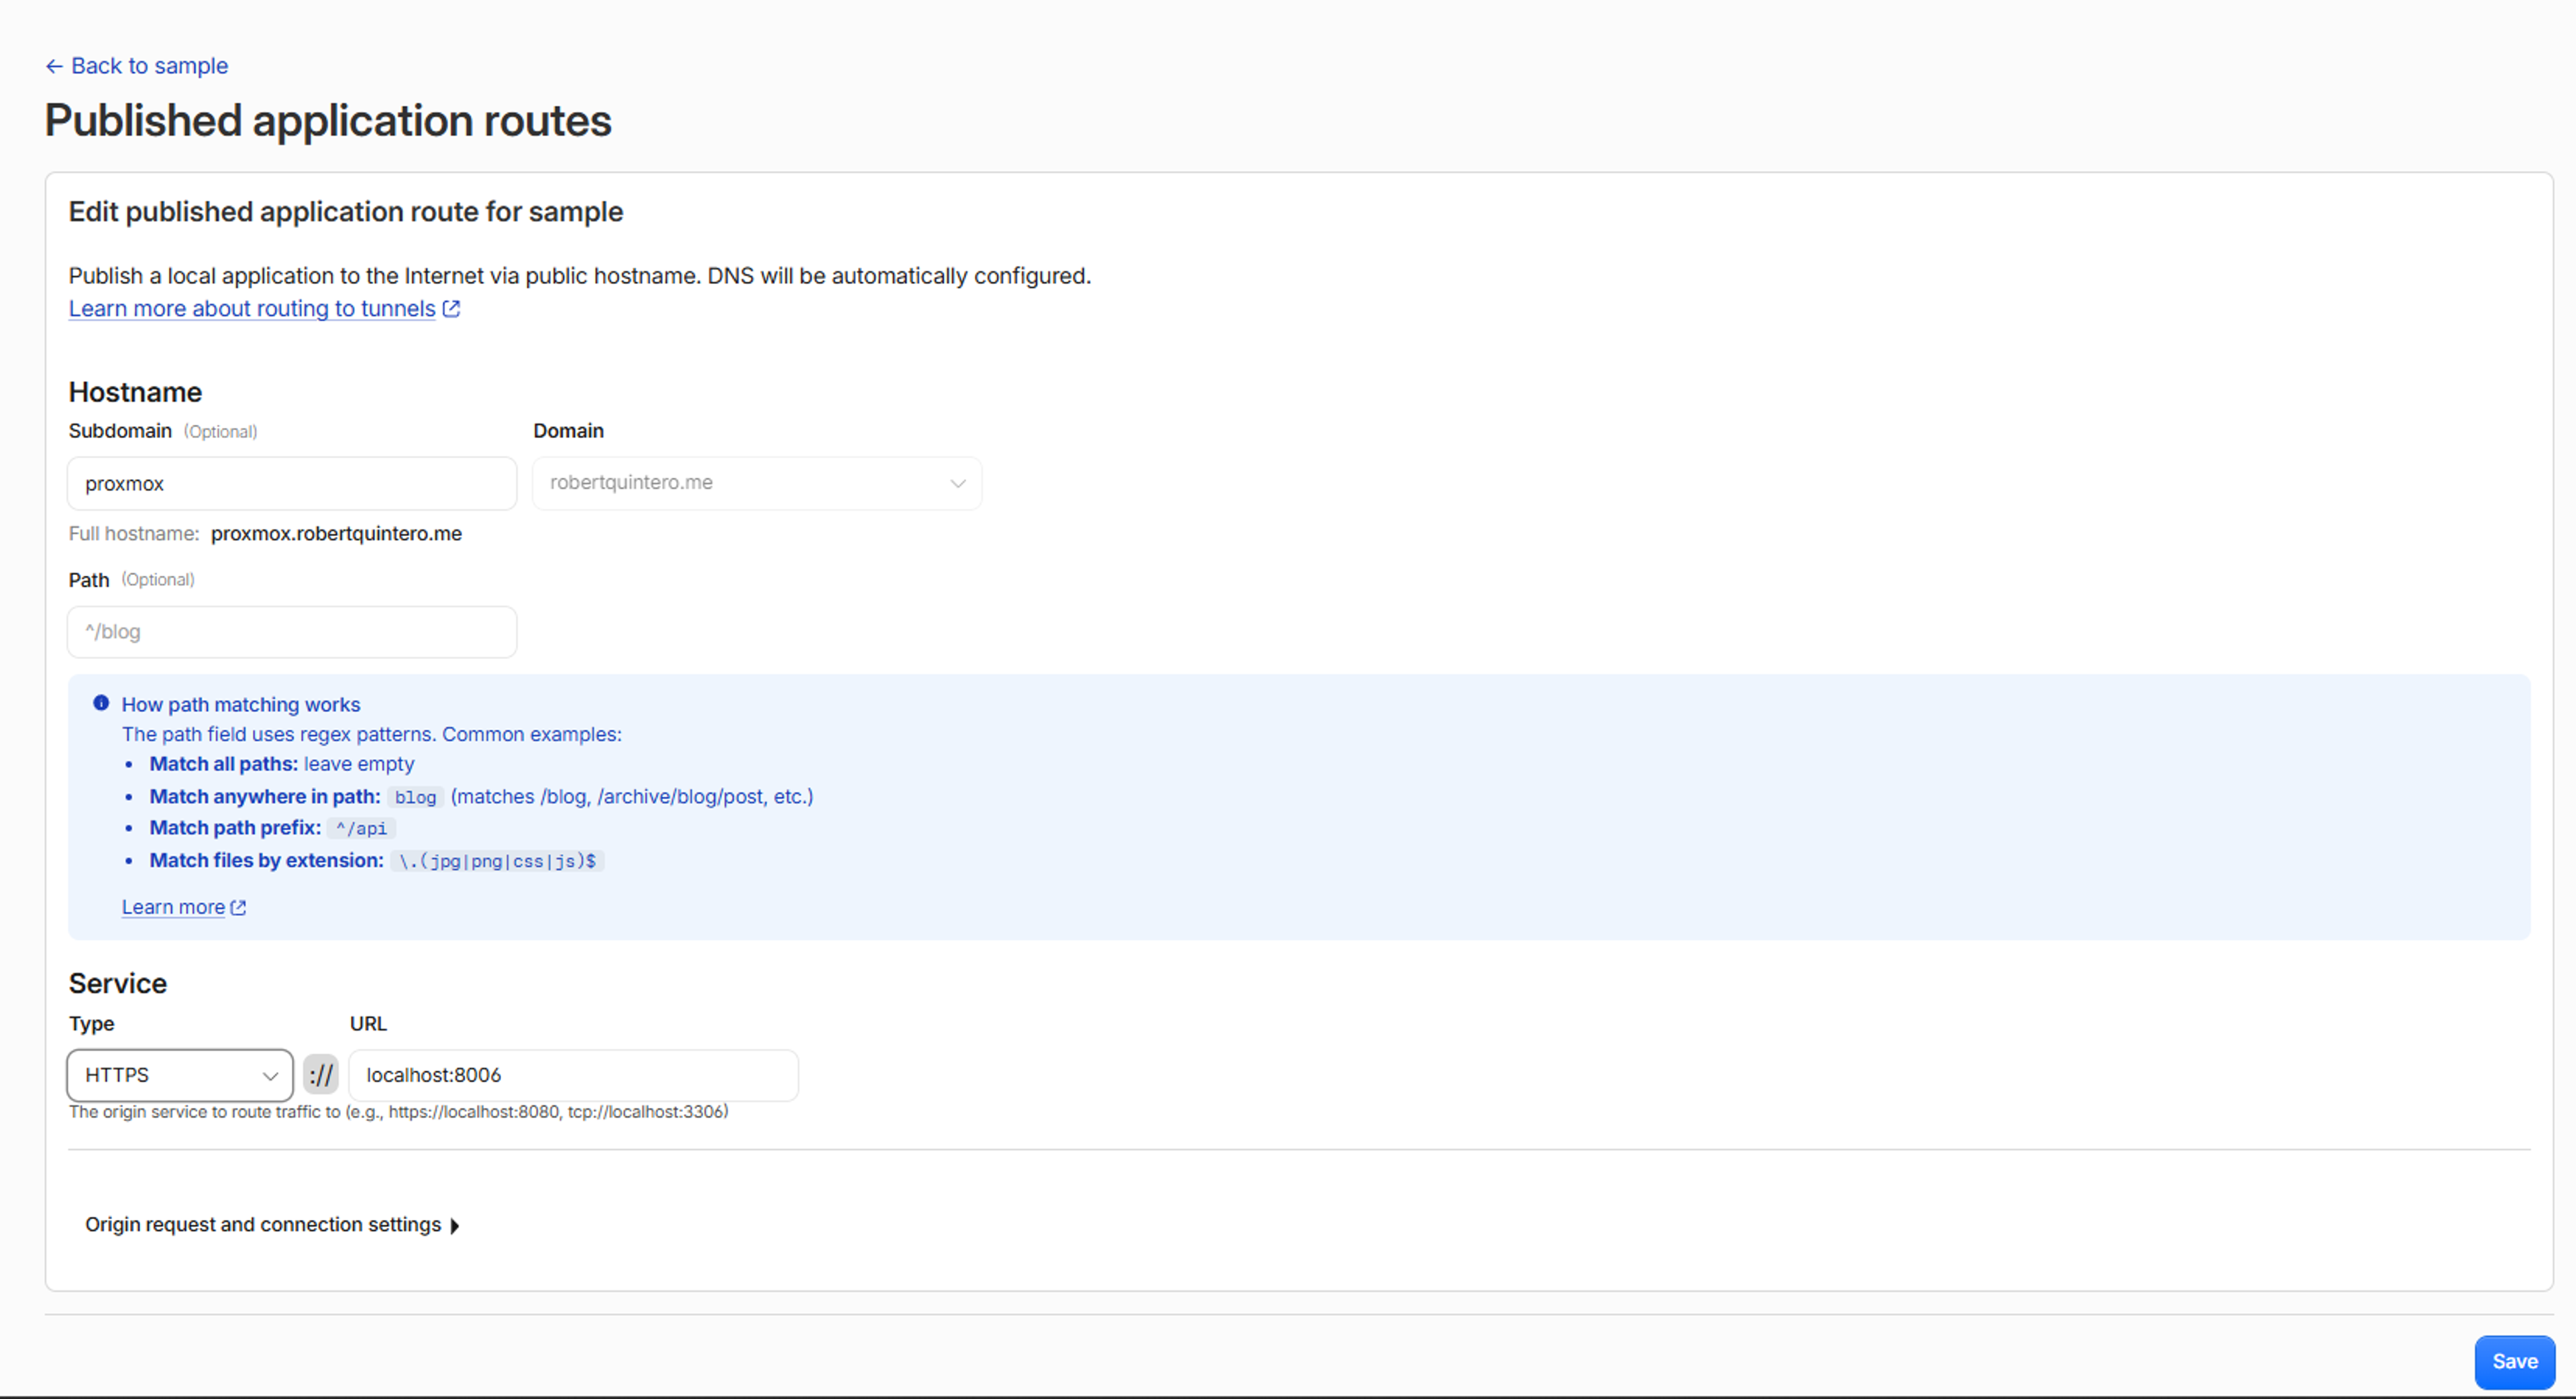Open the HTTPS service Type dropdown
Screen dimensions: 2576x1399
[x=180, y=1075]
